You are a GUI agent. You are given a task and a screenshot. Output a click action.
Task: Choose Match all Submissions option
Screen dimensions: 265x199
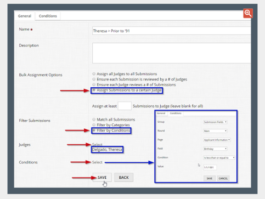[x=94, y=120]
